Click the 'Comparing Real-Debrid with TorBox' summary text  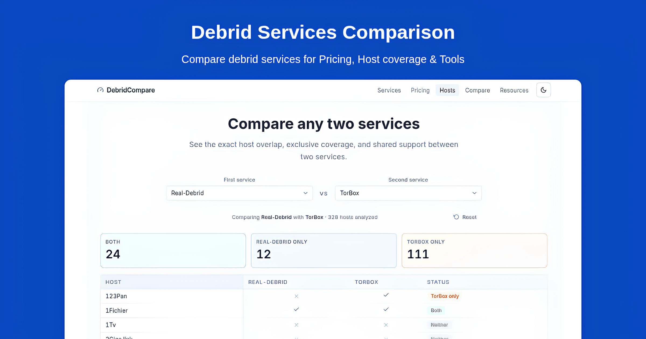click(305, 217)
